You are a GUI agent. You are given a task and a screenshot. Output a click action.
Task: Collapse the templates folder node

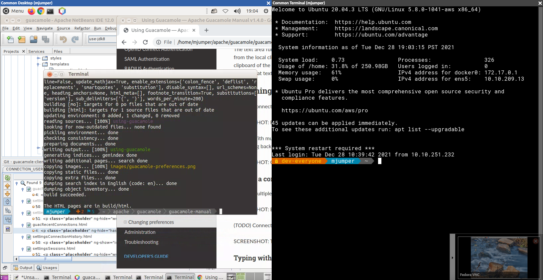click(x=39, y=64)
